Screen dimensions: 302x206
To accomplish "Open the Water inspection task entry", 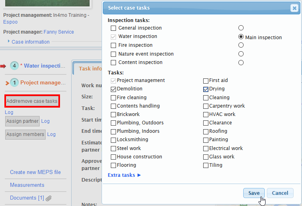I will [x=45, y=66].
